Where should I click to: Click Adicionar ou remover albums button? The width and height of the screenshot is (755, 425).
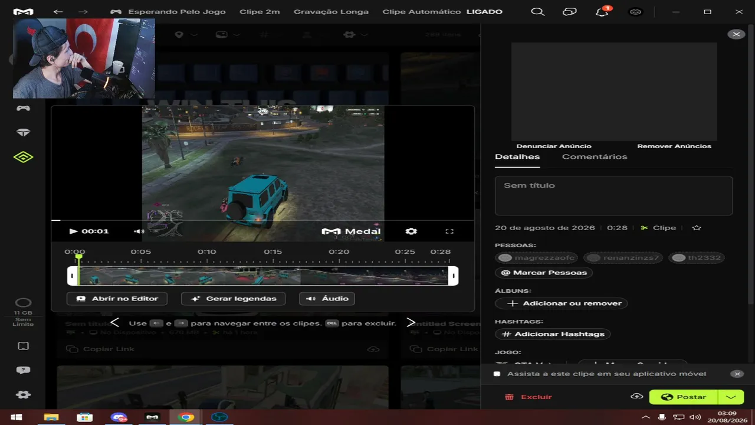(x=562, y=303)
